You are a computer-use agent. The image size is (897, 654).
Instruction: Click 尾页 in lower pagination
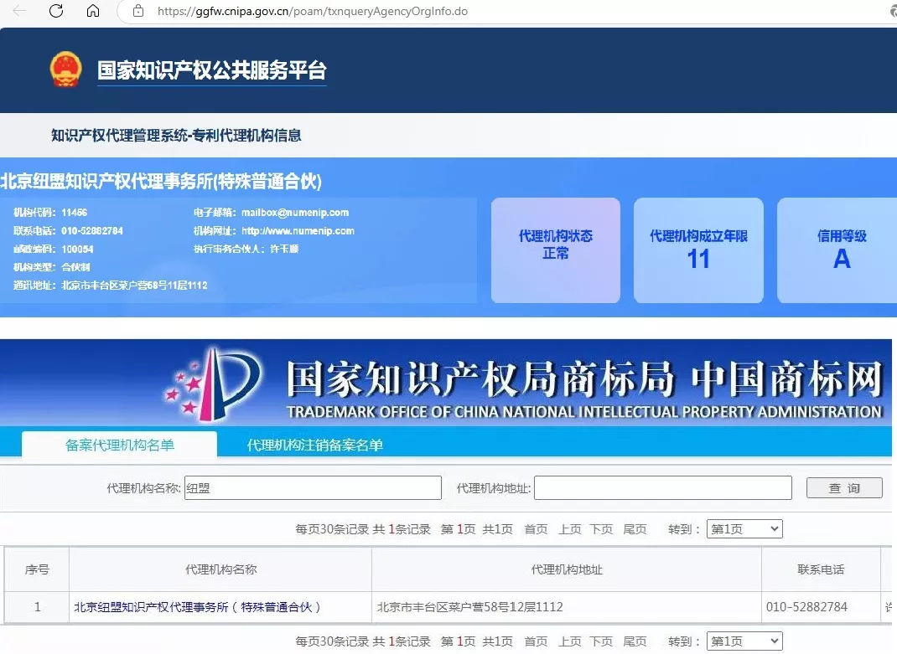635,641
